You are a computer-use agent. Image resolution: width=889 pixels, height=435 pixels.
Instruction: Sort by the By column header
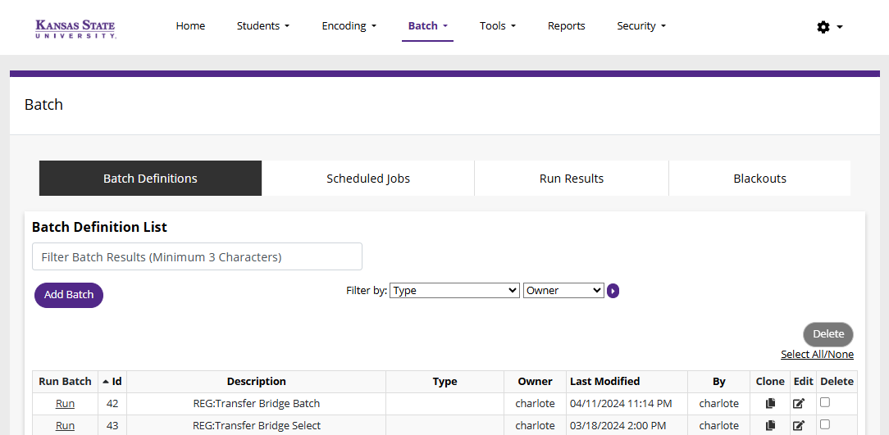[x=719, y=382]
